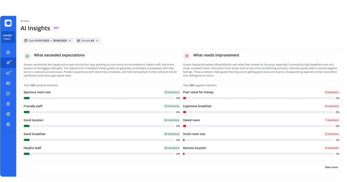Open the ID card icon in sidebar
This screenshot has width=347, height=182.
[8, 83]
